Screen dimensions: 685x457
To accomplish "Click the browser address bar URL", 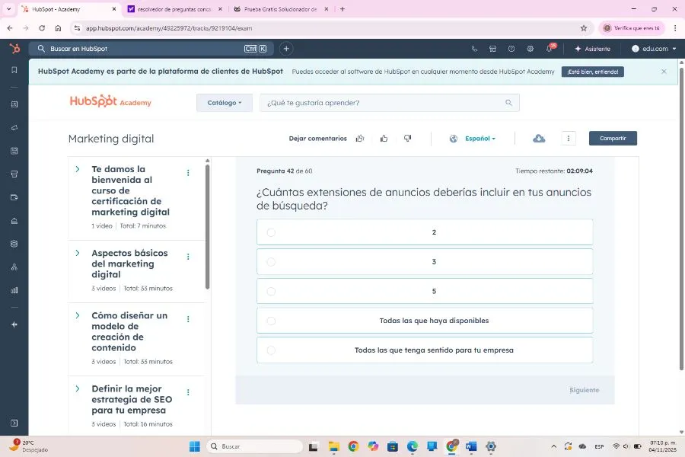I will [169, 28].
